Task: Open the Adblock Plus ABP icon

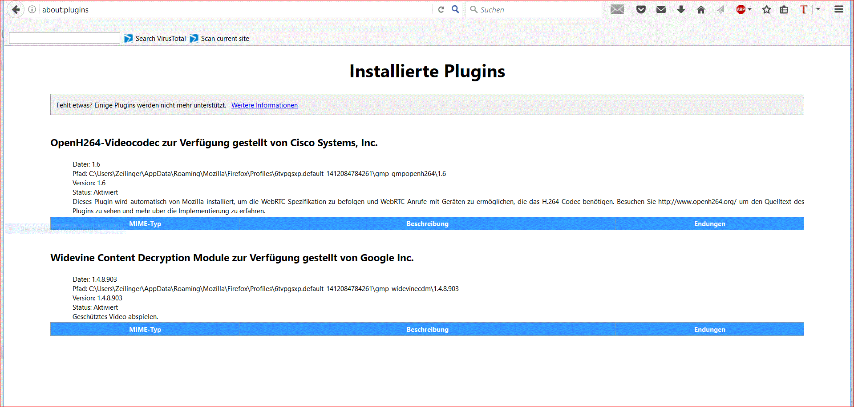Action: [x=741, y=9]
